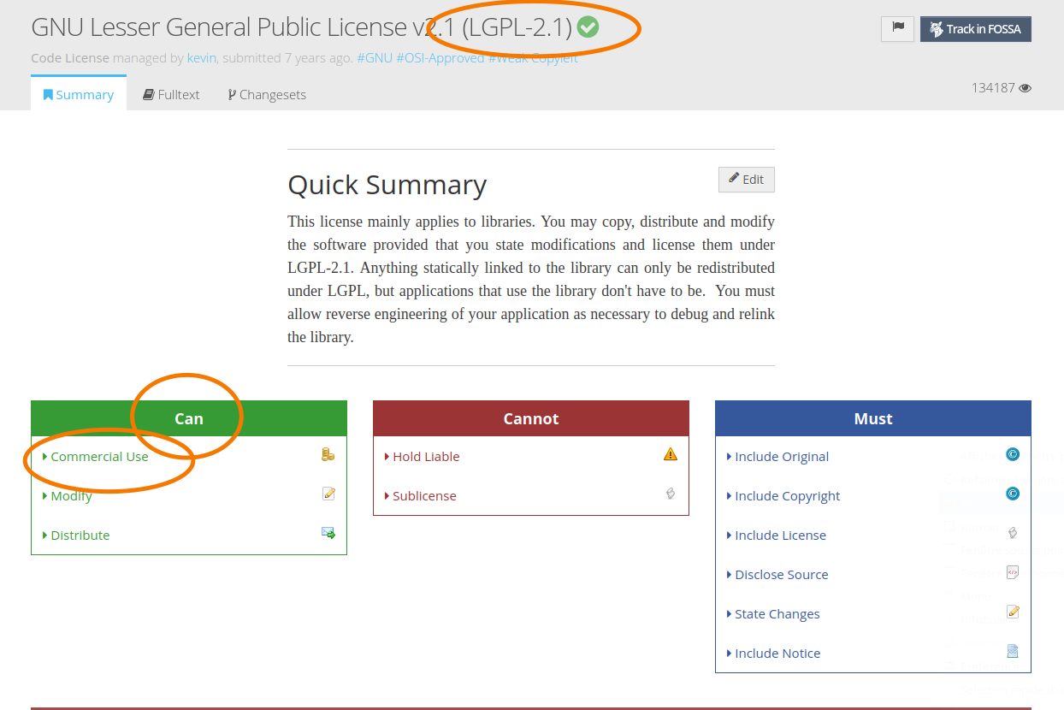Click the coins icon in Commercial Use row
The height and width of the screenshot is (710, 1064).
pyautogui.click(x=328, y=454)
